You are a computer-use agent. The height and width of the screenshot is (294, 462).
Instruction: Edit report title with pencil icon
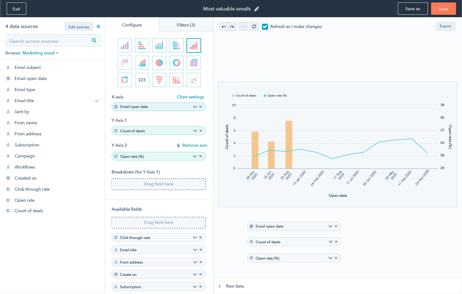(x=257, y=9)
